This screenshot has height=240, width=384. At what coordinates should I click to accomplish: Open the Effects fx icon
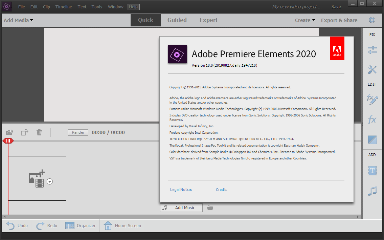372,119
